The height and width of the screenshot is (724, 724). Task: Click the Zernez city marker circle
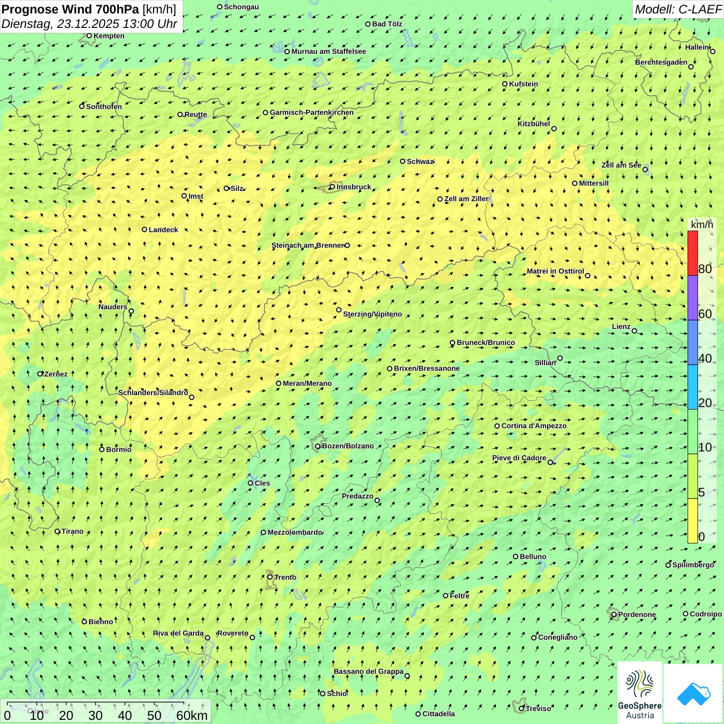(40, 374)
